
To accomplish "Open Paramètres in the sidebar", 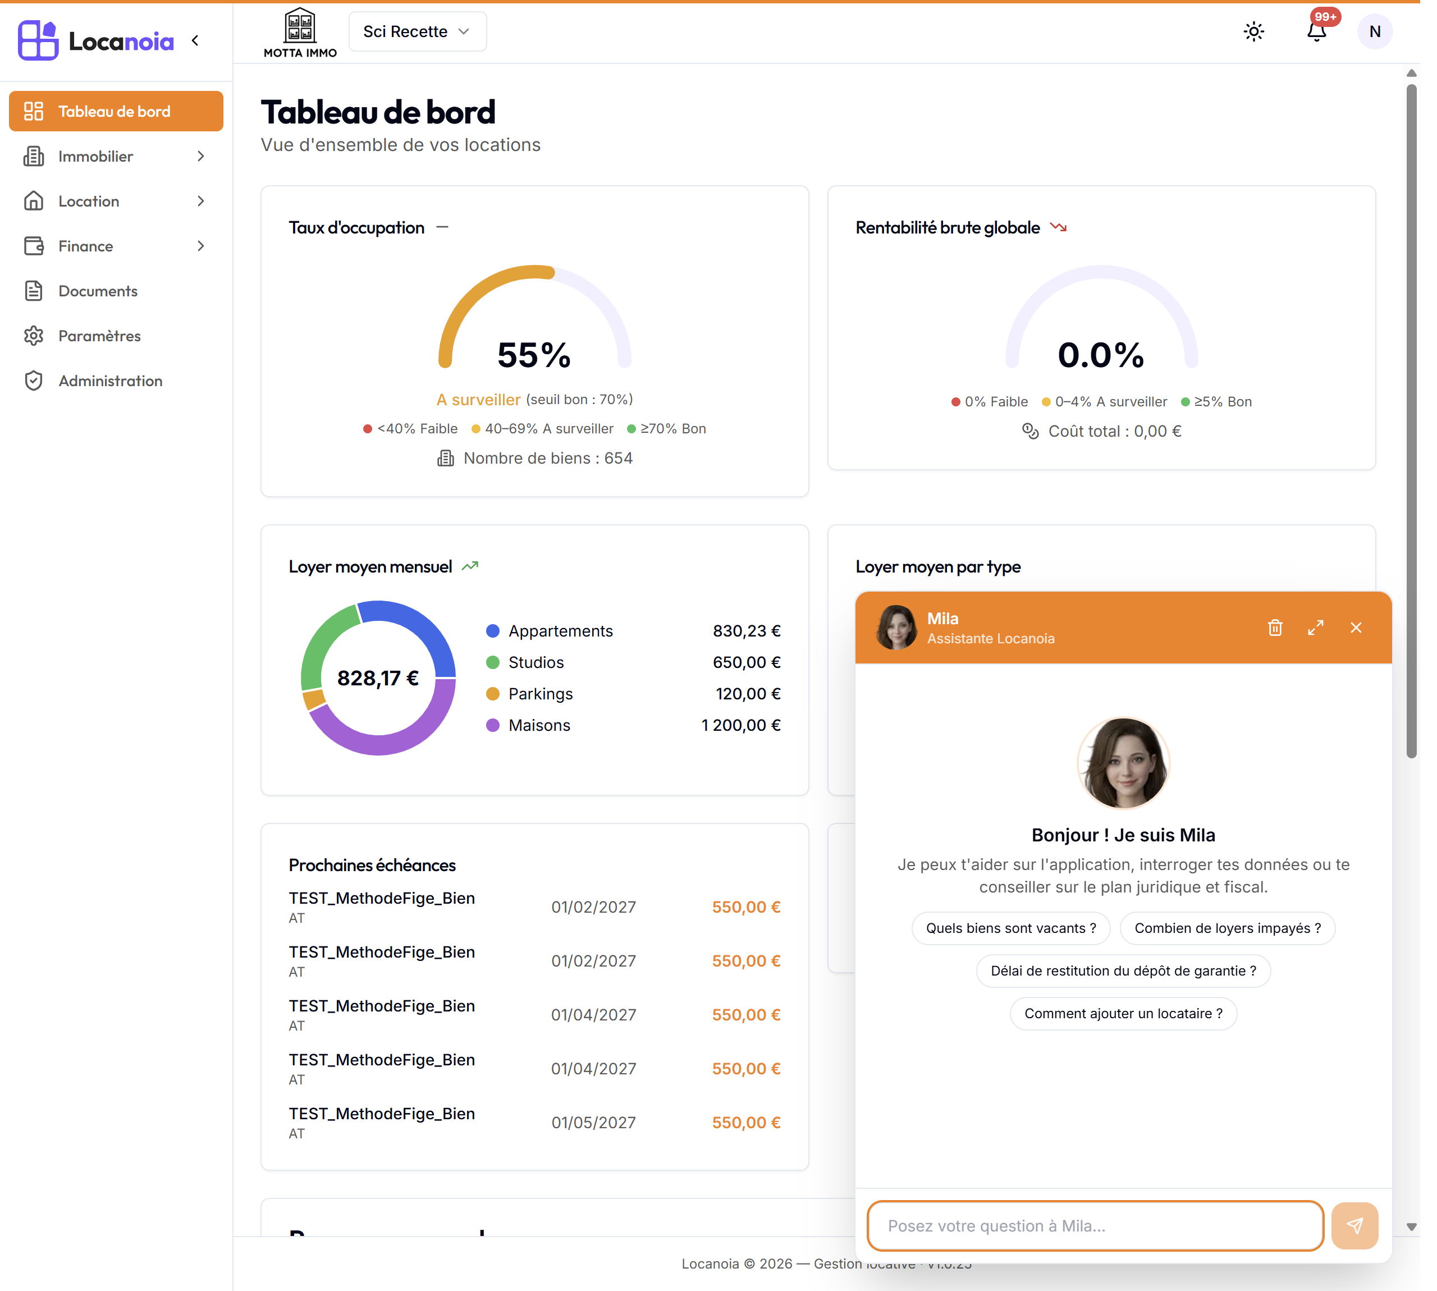I will click(116, 336).
